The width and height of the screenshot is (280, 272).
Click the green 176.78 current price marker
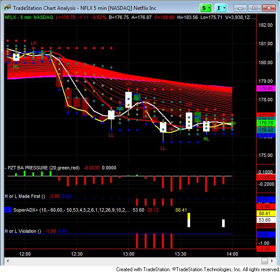click(266, 123)
